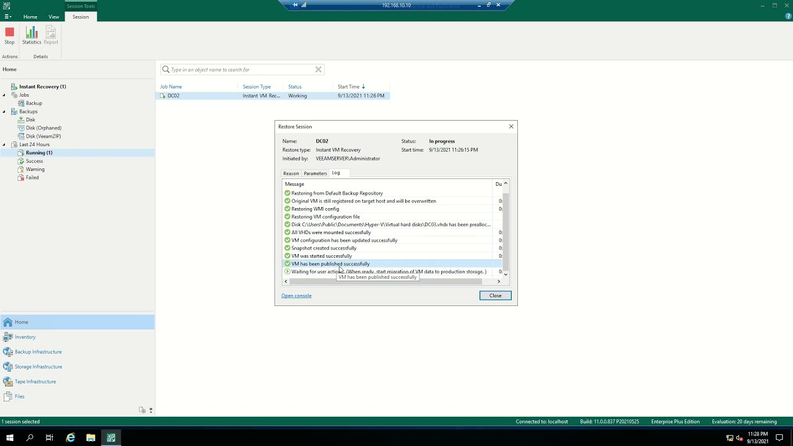Show Success sessions
This screenshot has height=446, width=793.
coord(34,161)
